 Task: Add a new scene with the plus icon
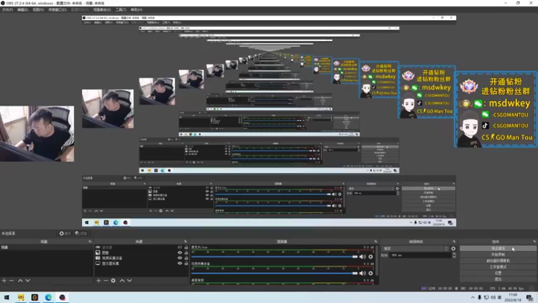coord(4,281)
